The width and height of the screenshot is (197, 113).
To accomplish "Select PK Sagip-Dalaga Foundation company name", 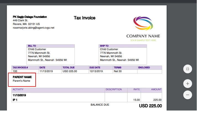I will [x=30, y=17].
